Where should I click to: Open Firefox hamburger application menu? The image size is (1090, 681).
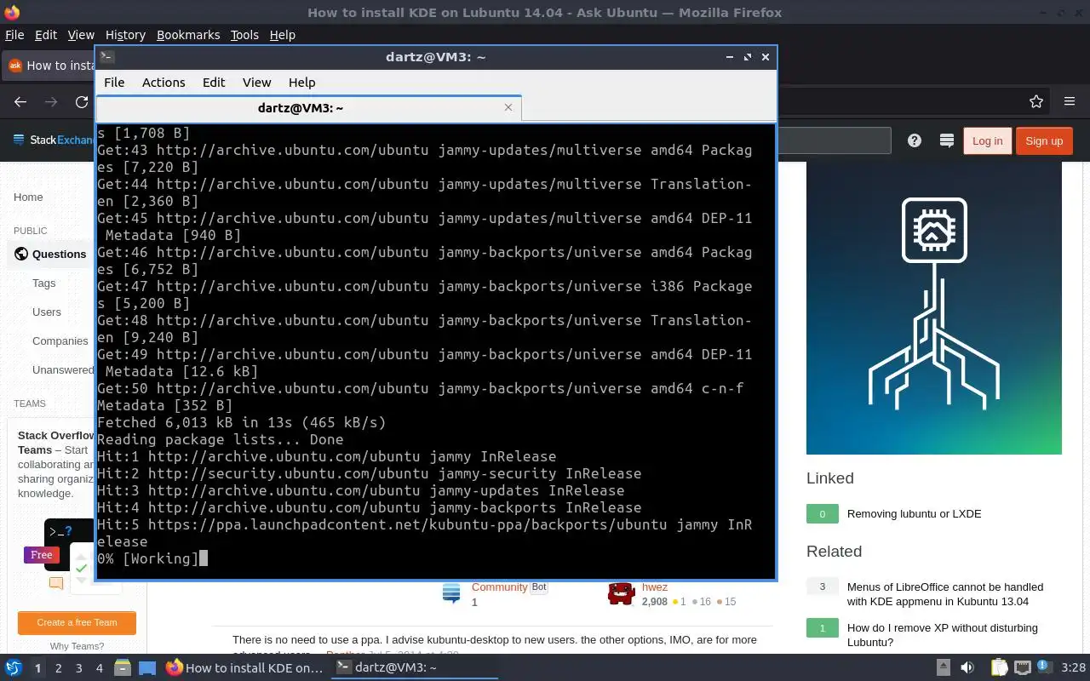[x=1070, y=102]
